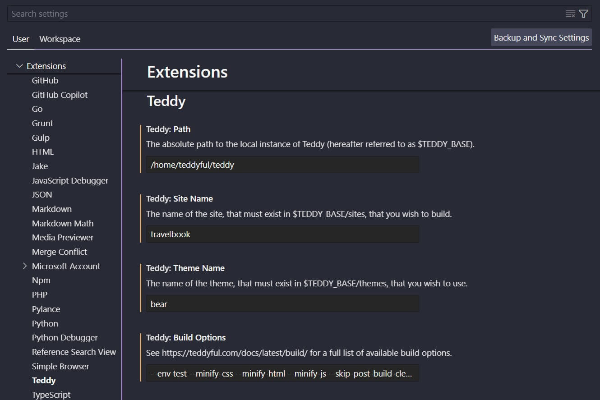Screen dimensions: 600x400
Task: Click the Teddy: Path setting title
Action: [x=168, y=129]
